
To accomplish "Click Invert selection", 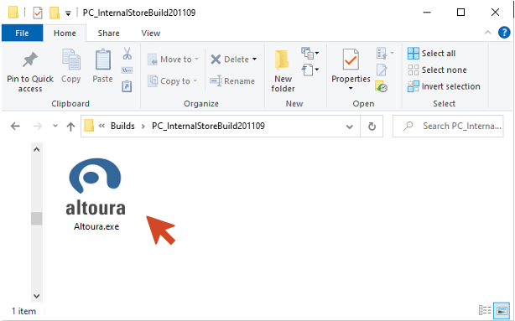I will [444, 86].
